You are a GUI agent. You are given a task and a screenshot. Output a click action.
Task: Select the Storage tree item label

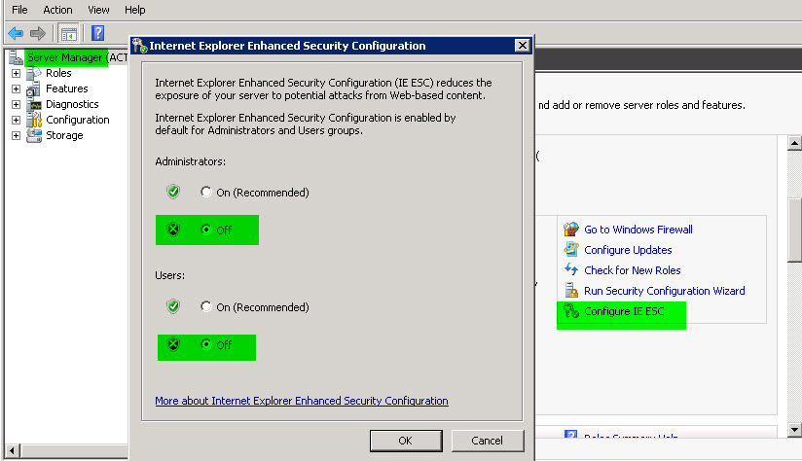click(64, 135)
